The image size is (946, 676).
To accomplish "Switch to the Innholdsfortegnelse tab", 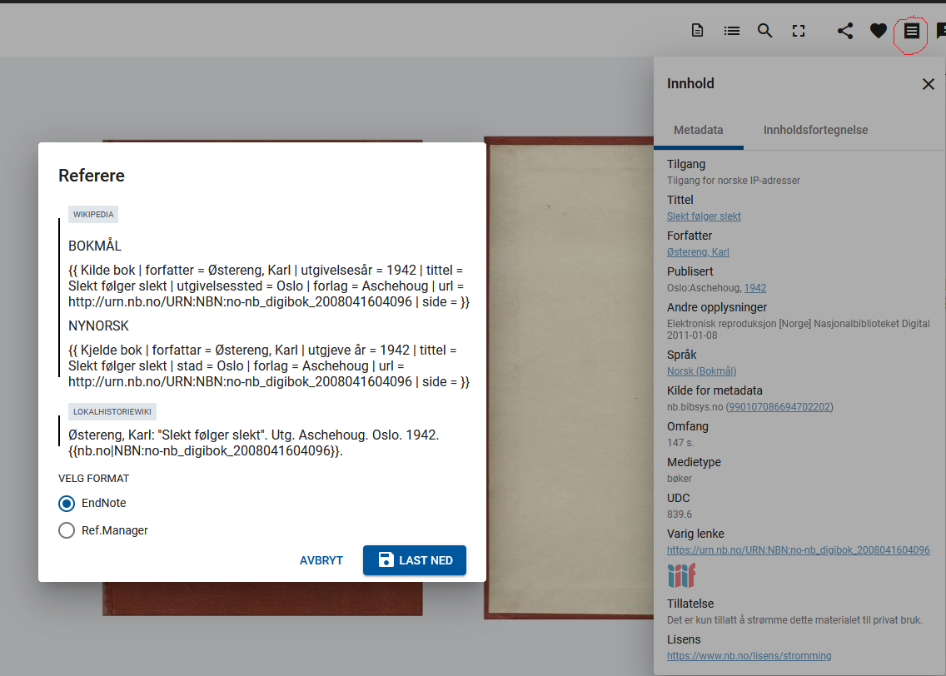I will [x=815, y=130].
